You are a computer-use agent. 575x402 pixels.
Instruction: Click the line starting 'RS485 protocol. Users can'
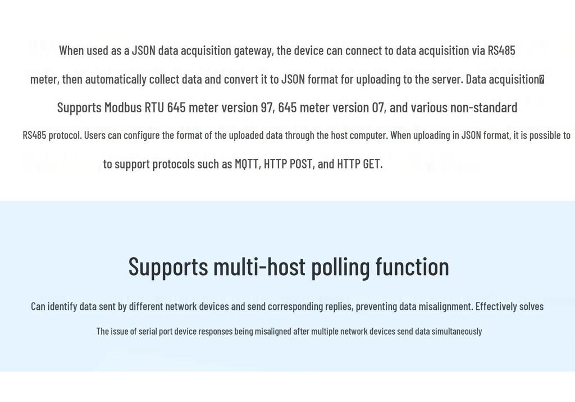296,135
